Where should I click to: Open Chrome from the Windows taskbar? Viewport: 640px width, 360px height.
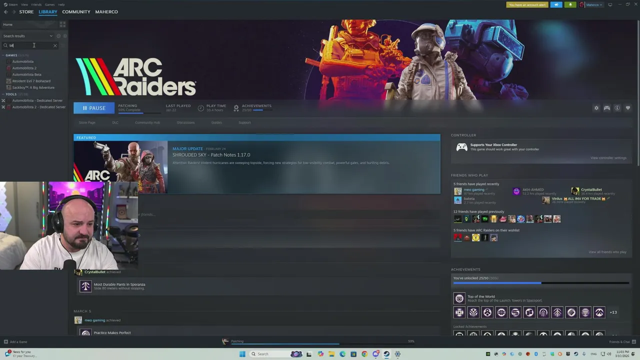pyautogui.click(x=364, y=354)
